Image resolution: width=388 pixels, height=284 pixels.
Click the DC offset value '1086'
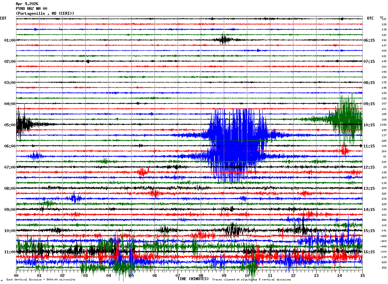pyautogui.click(x=383, y=125)
